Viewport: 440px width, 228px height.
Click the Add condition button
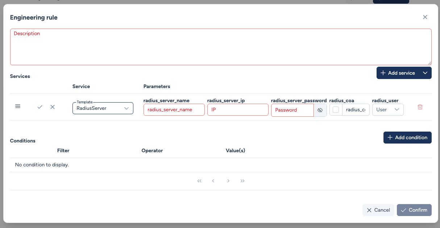[x=407, y=137]
